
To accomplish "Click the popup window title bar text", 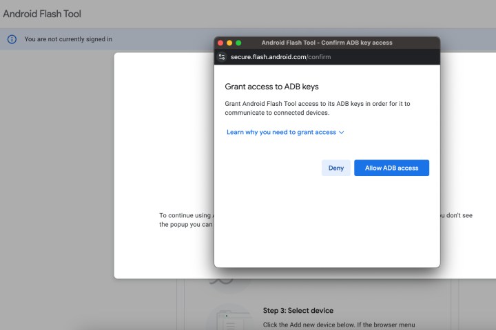I will [327, 43].
